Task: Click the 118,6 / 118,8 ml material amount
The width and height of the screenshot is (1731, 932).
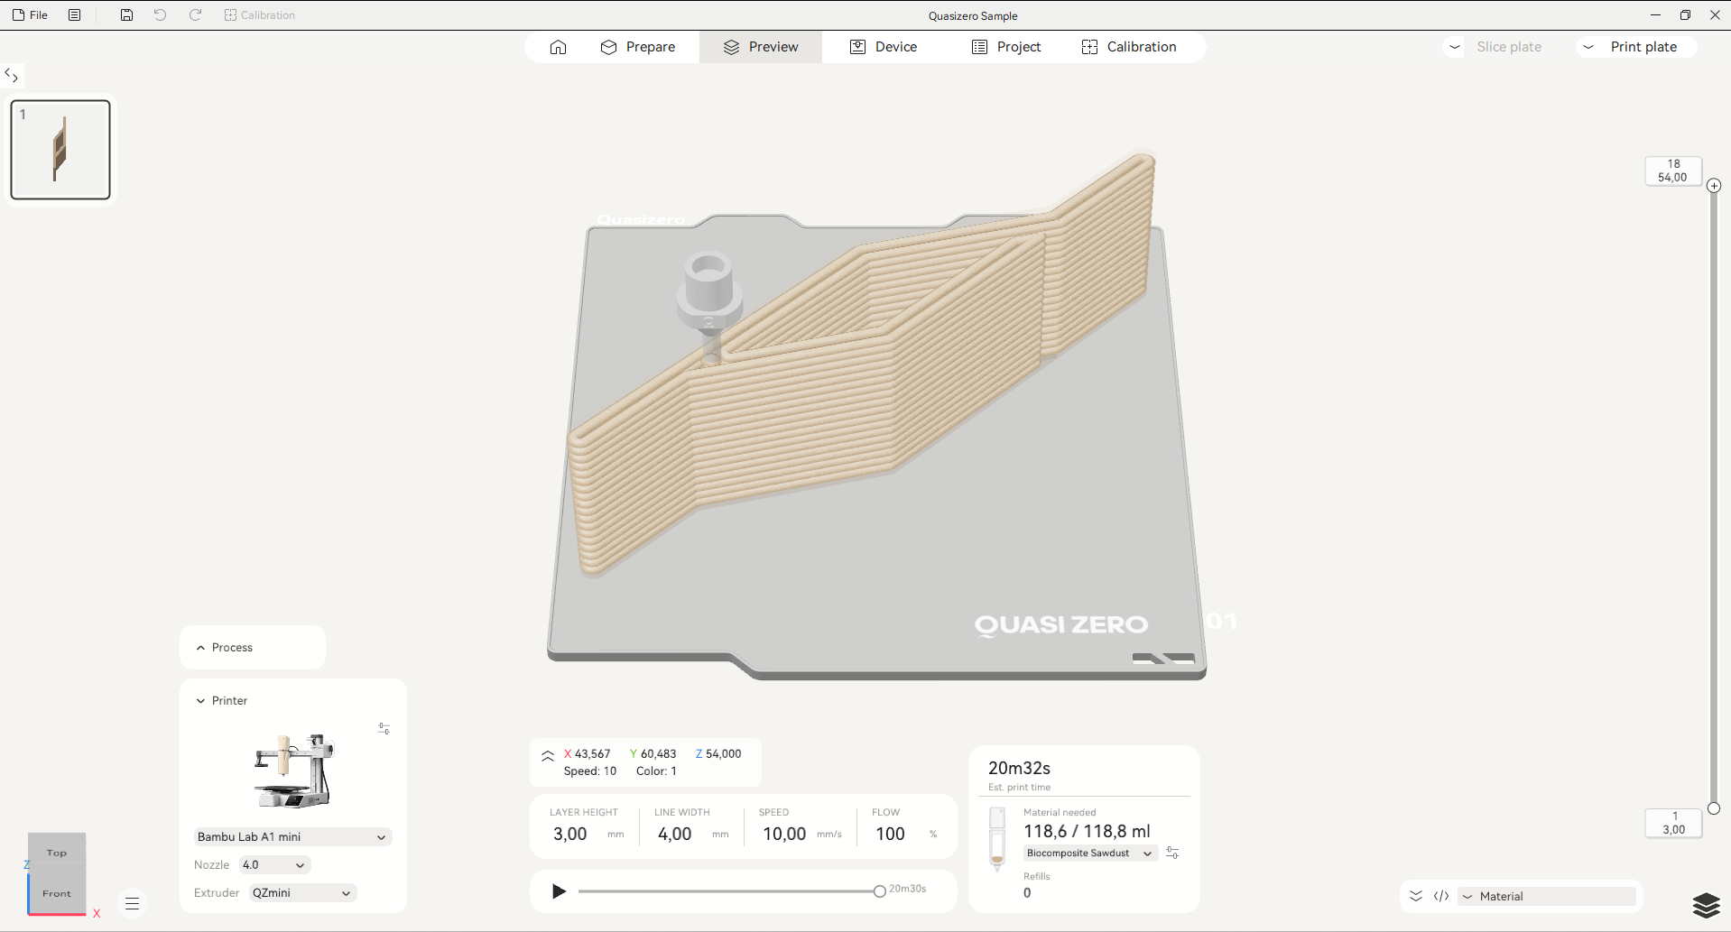Action: [x=1087, y=832]
